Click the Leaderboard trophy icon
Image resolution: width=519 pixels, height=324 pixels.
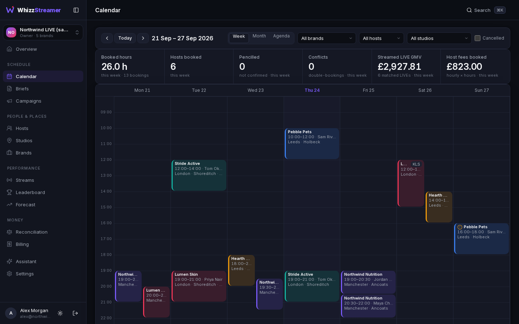(x=9, y=192)
